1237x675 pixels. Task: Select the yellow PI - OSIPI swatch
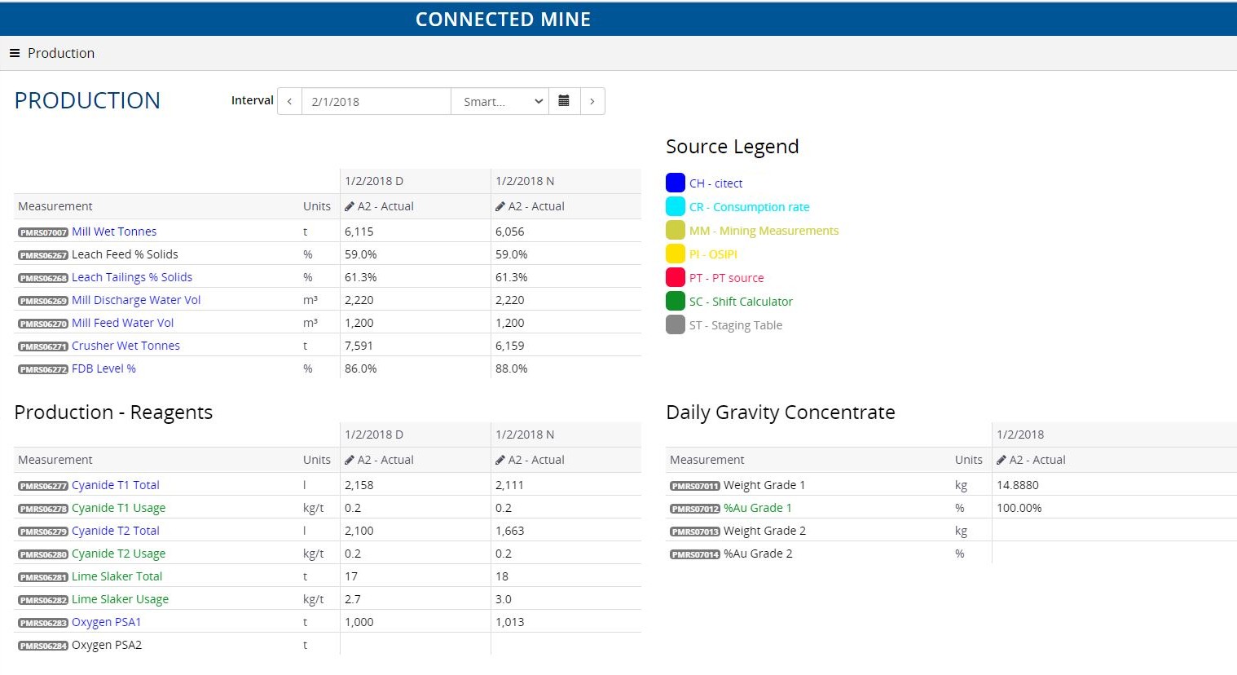[x=676, y=254]
